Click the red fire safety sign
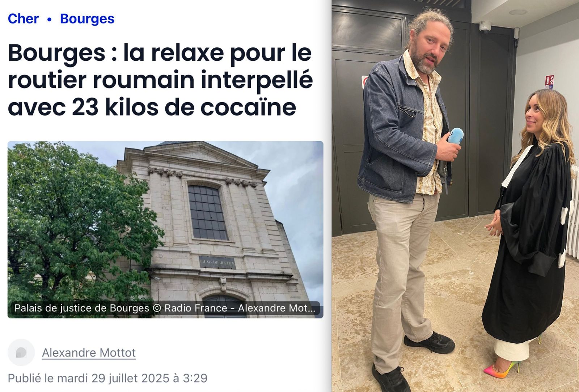This screenshot has width=579, height=392. point(549,82)
